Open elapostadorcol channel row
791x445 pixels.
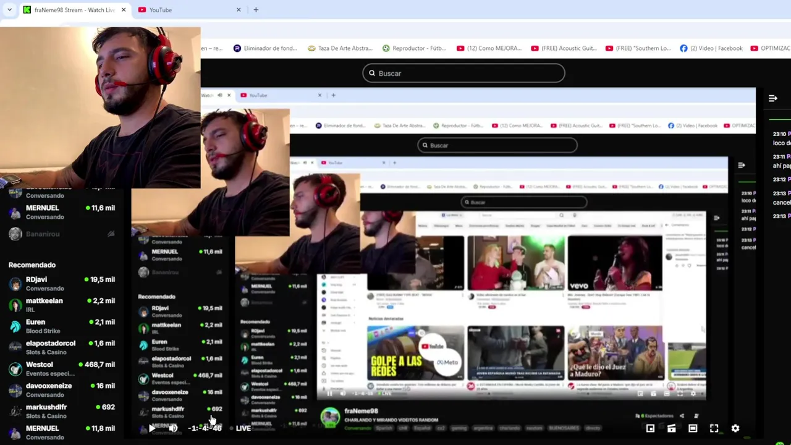click(62, 347)
